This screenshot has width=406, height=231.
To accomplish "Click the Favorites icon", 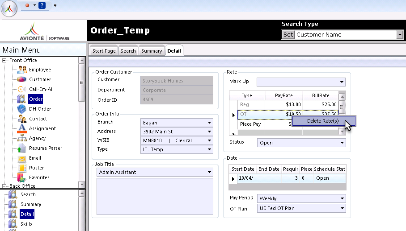I will click(22, 177).
